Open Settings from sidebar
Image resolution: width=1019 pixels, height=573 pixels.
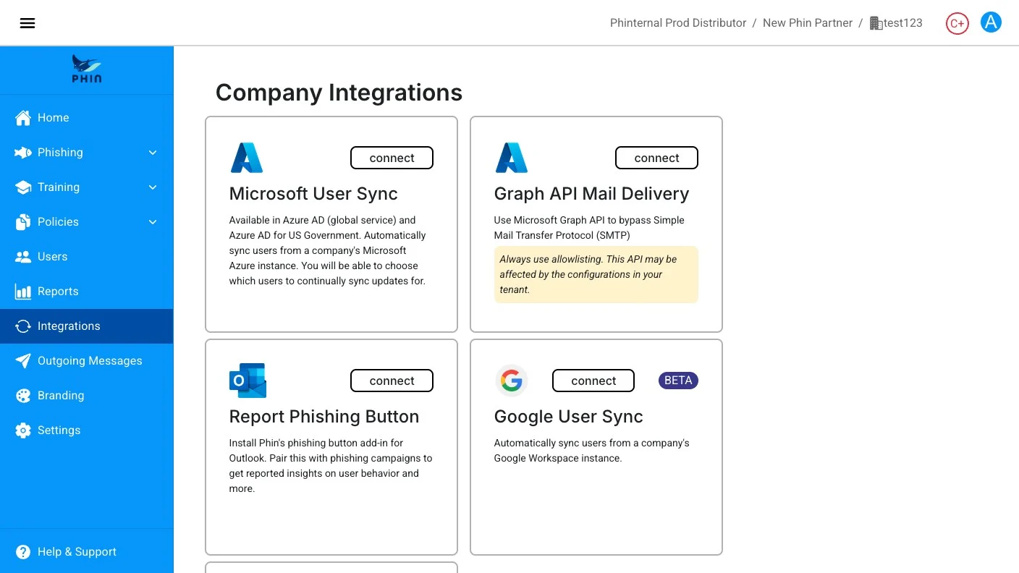pyautogui.click(x=87, y=430)
